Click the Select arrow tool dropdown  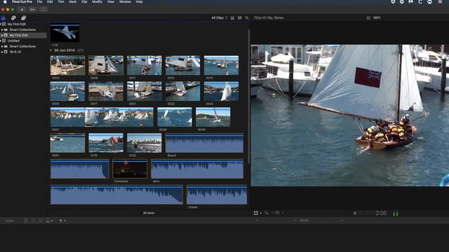point(62,220)
